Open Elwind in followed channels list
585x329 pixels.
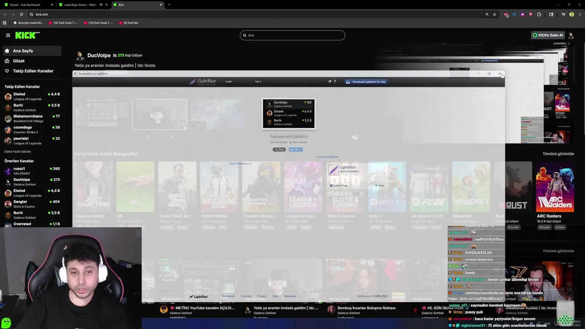coord(32,96)
